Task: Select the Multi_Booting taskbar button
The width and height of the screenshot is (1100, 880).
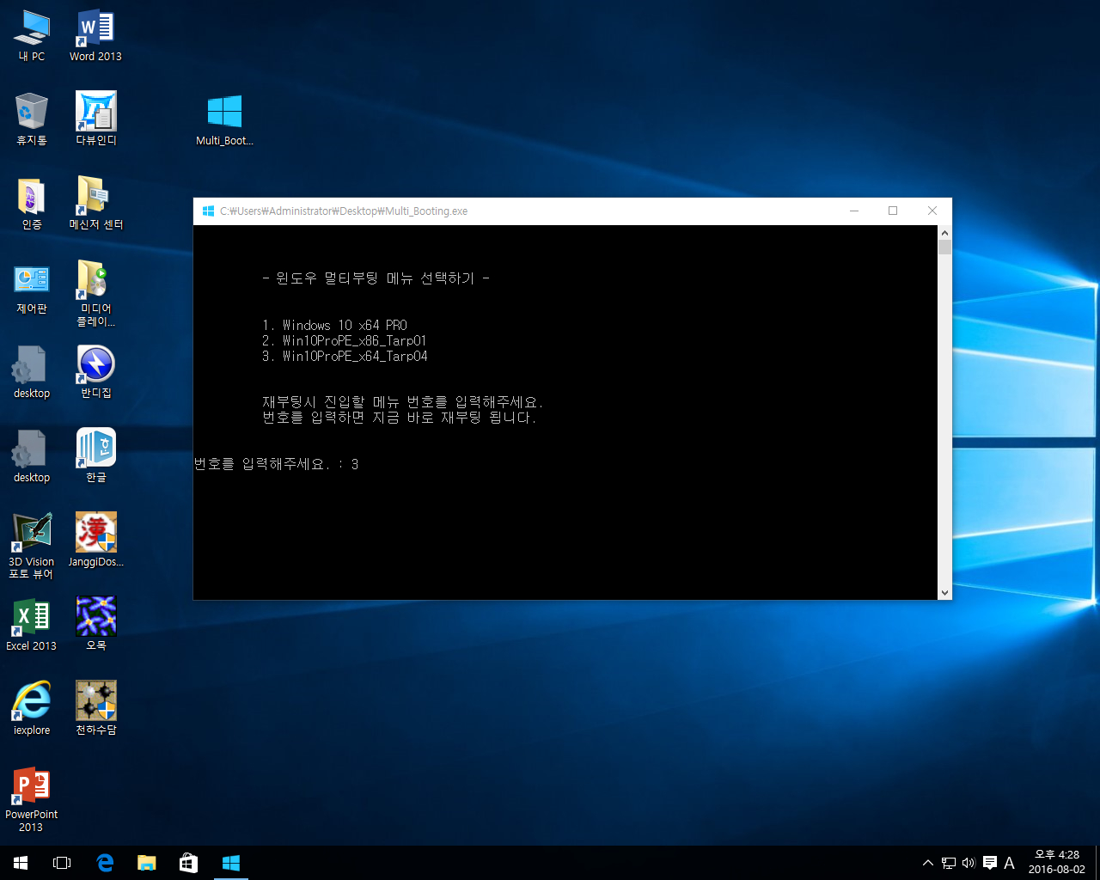Action: click(231, 863)
